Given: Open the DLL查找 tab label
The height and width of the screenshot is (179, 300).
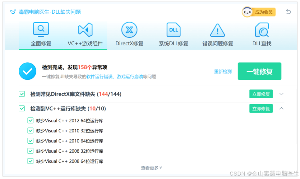Looking at the screenshot, I should [262, 43].
